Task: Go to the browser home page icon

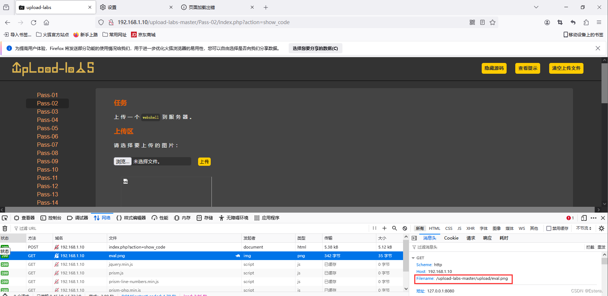Action: pyautogui.click(x=46, y=22)
